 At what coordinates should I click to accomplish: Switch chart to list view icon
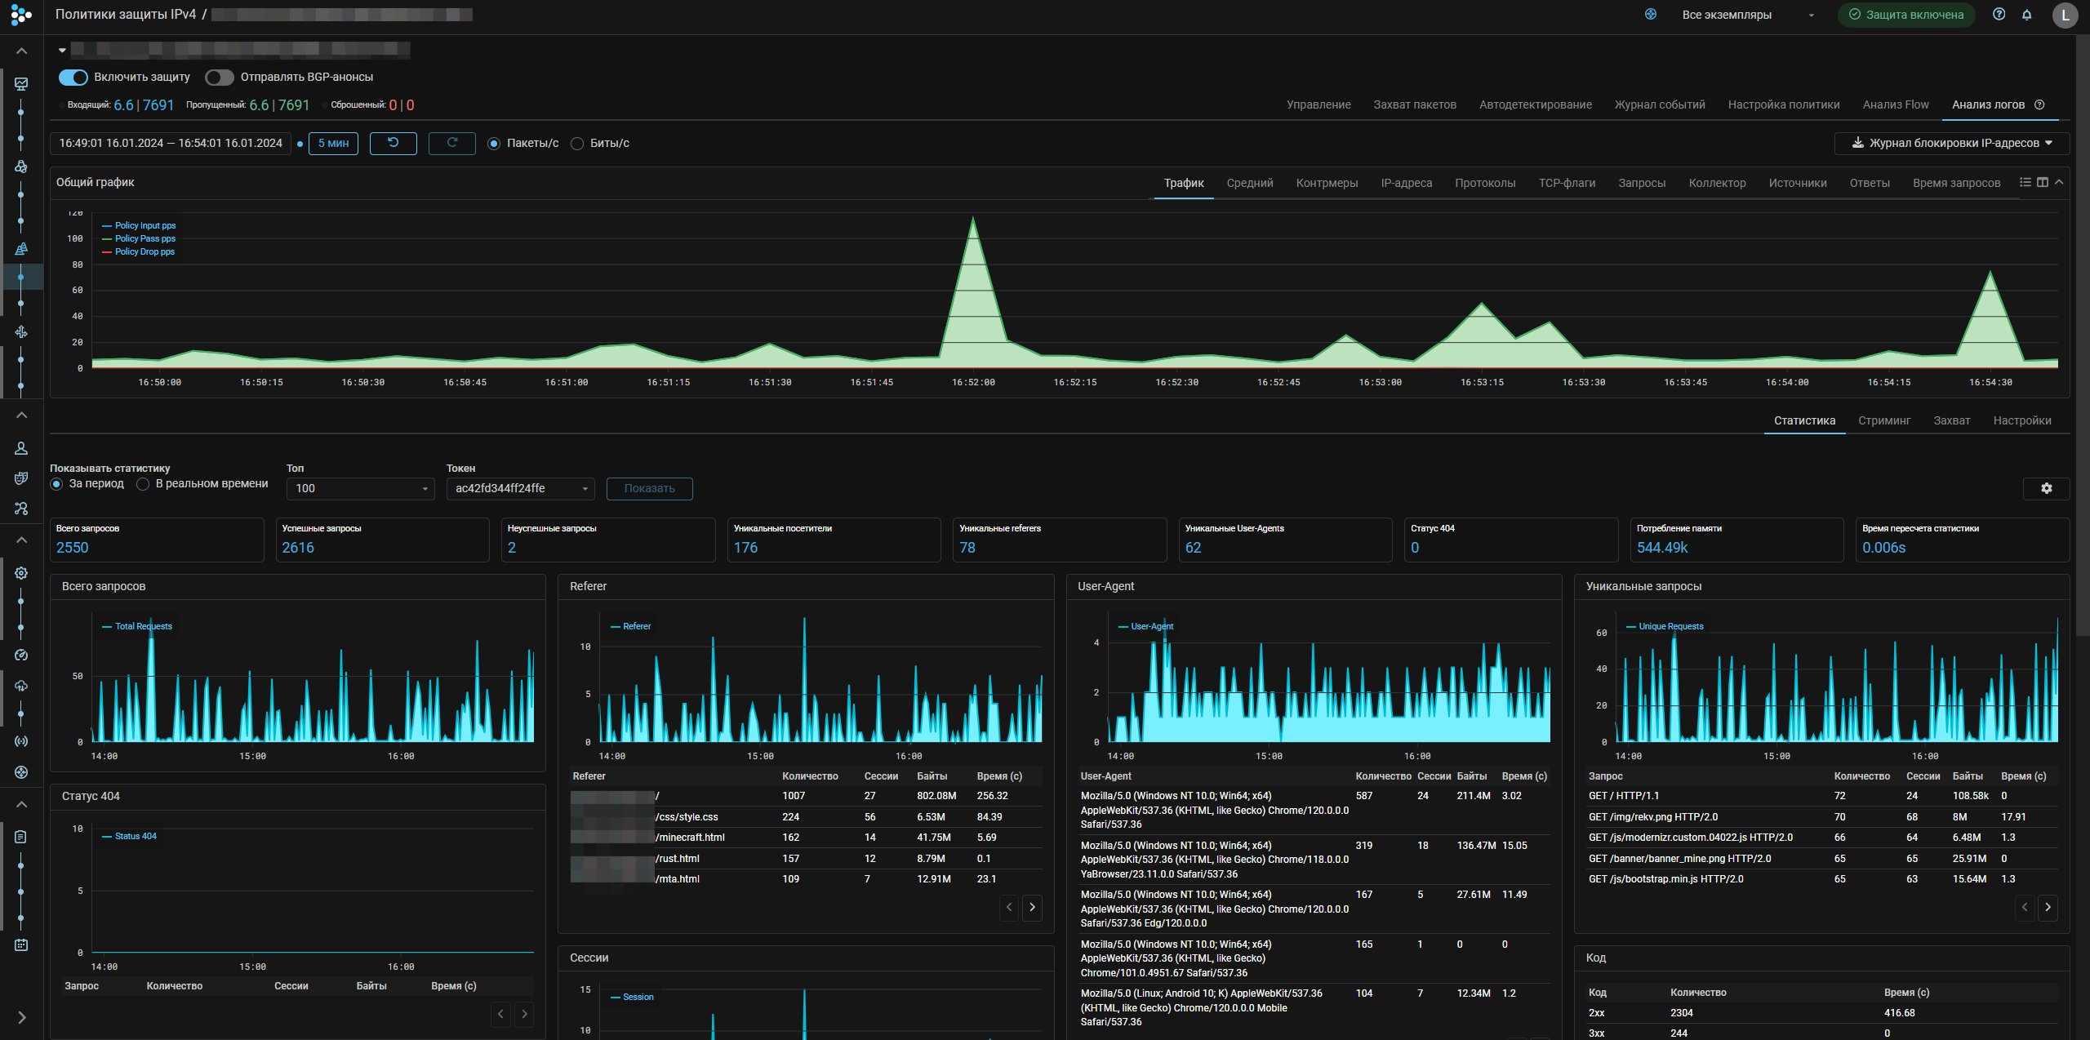click(2025, 182)
